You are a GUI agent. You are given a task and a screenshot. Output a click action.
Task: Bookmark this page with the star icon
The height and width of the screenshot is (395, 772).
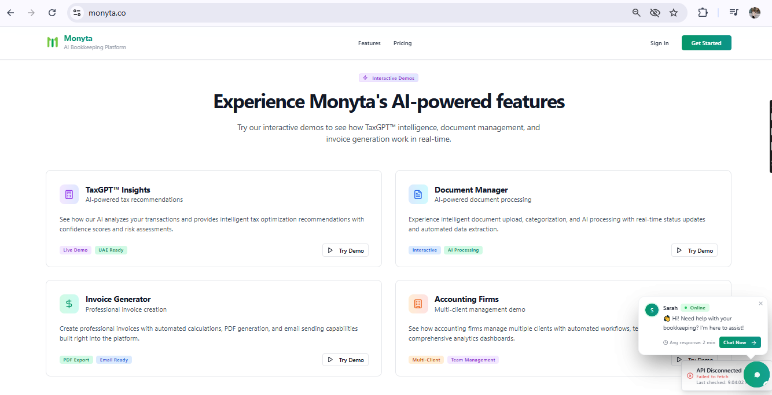(674, 13)
